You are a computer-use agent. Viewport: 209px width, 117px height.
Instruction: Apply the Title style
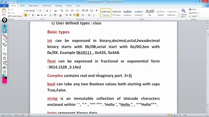coord(150,13)
